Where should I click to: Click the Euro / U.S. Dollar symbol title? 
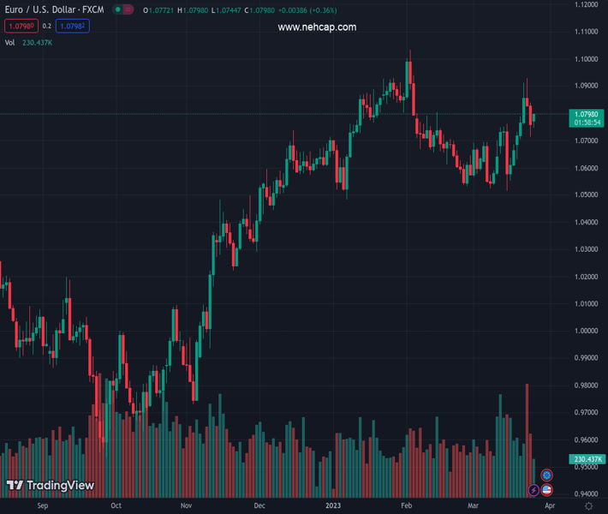point(53,10)
